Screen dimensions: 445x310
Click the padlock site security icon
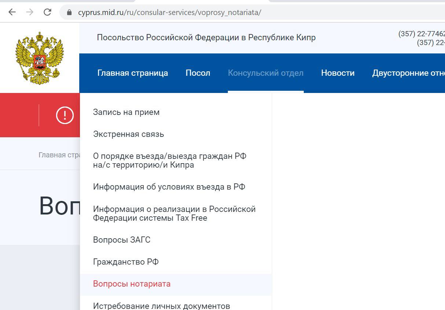(x=69, y=12)
